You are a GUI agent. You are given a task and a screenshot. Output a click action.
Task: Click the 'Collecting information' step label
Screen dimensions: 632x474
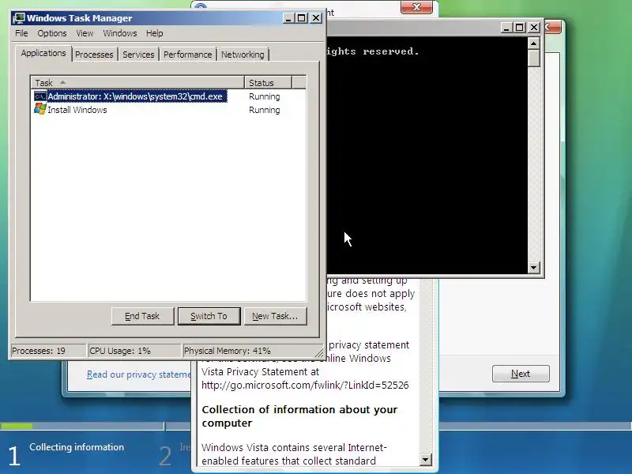[77, 447]
